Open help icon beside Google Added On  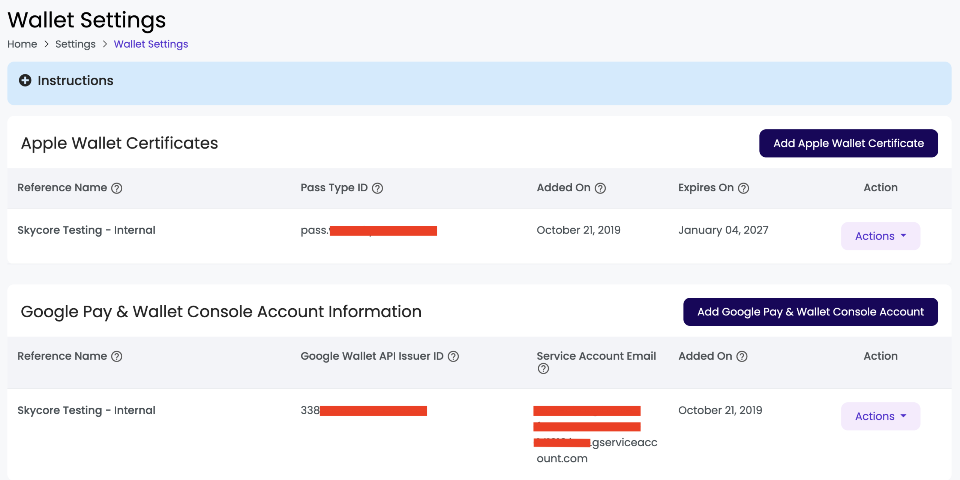[x=742, y=356]
